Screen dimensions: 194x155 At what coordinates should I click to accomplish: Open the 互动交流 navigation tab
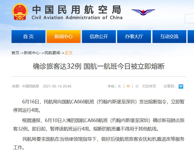169,37
